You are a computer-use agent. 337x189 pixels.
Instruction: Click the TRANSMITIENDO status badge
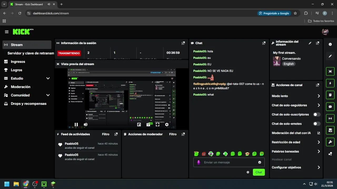[69, 53]
